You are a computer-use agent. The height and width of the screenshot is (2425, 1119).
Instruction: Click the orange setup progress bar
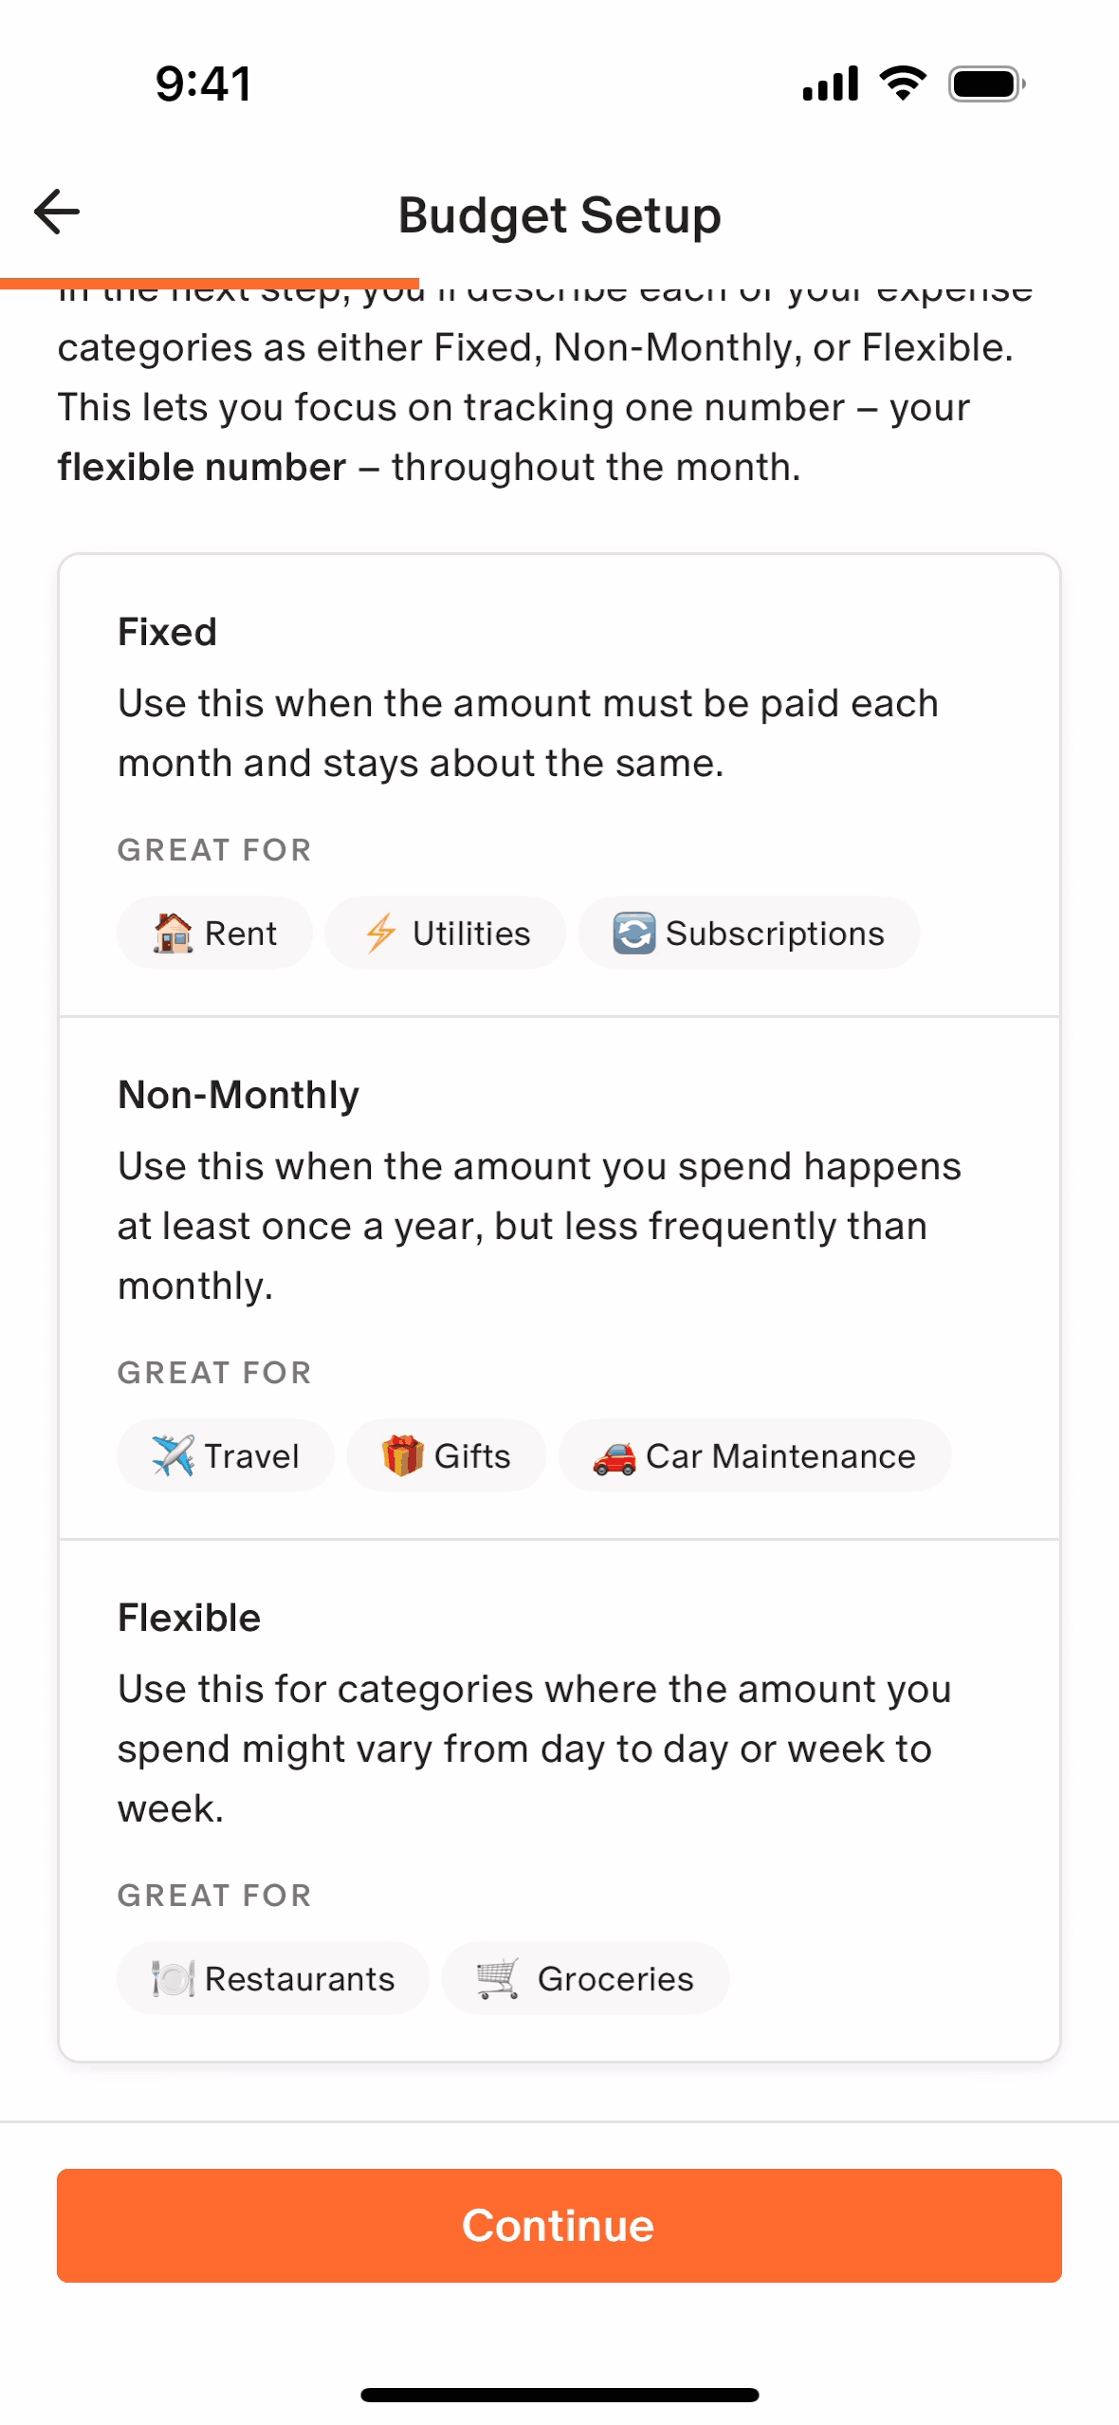point(210,283)
